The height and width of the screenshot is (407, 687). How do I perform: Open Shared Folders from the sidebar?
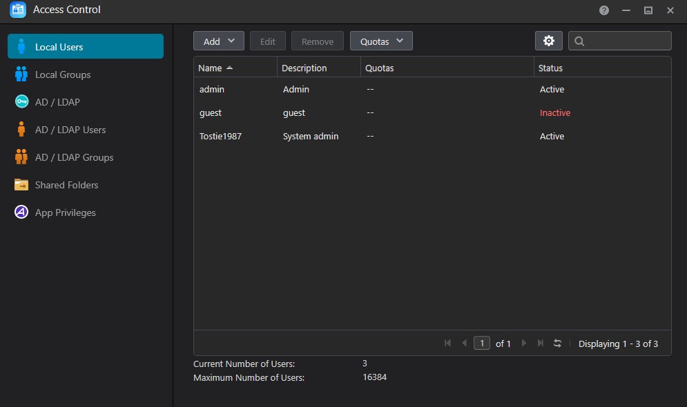(x=86, y=185)
